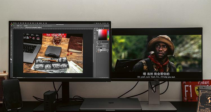Open the three-dot more align options
The width and height of the screenshot is (211, 112).
[41, 26]
